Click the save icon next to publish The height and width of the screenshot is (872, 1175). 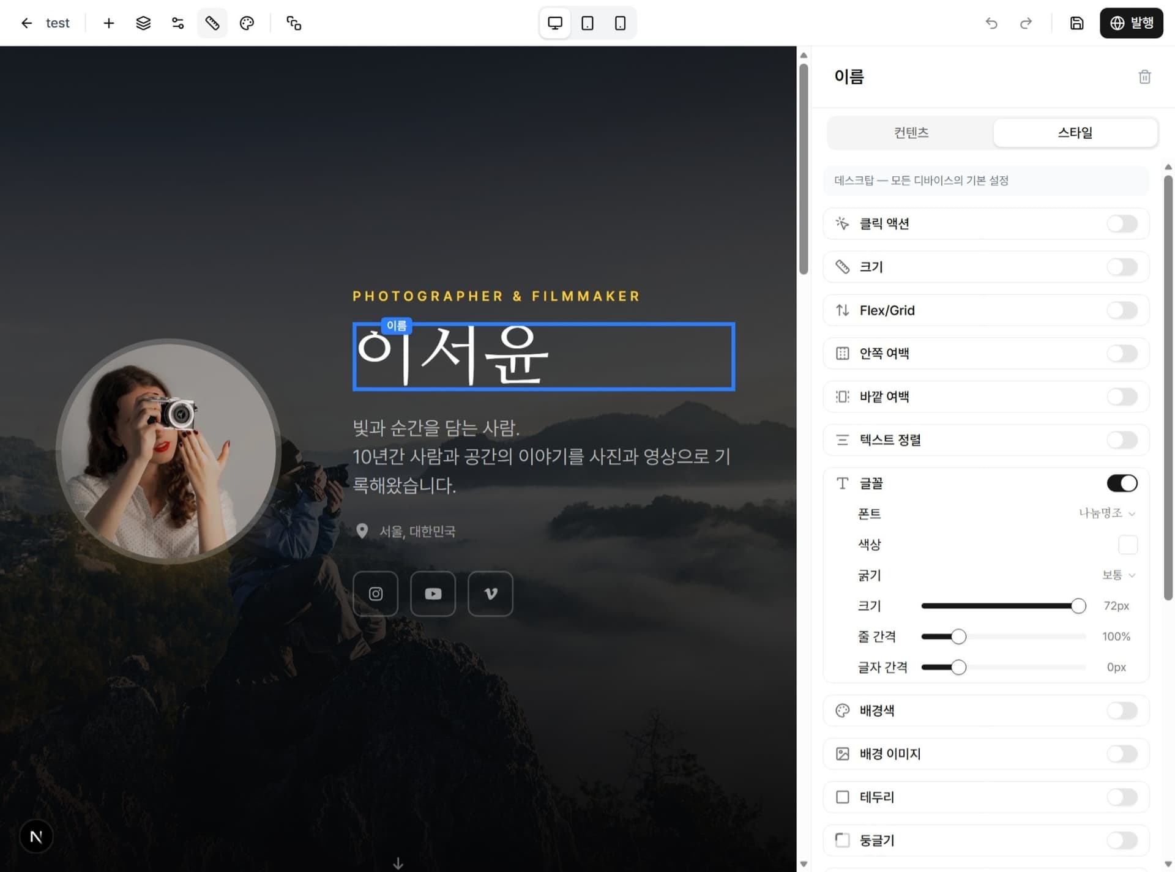coord(1076,23)
